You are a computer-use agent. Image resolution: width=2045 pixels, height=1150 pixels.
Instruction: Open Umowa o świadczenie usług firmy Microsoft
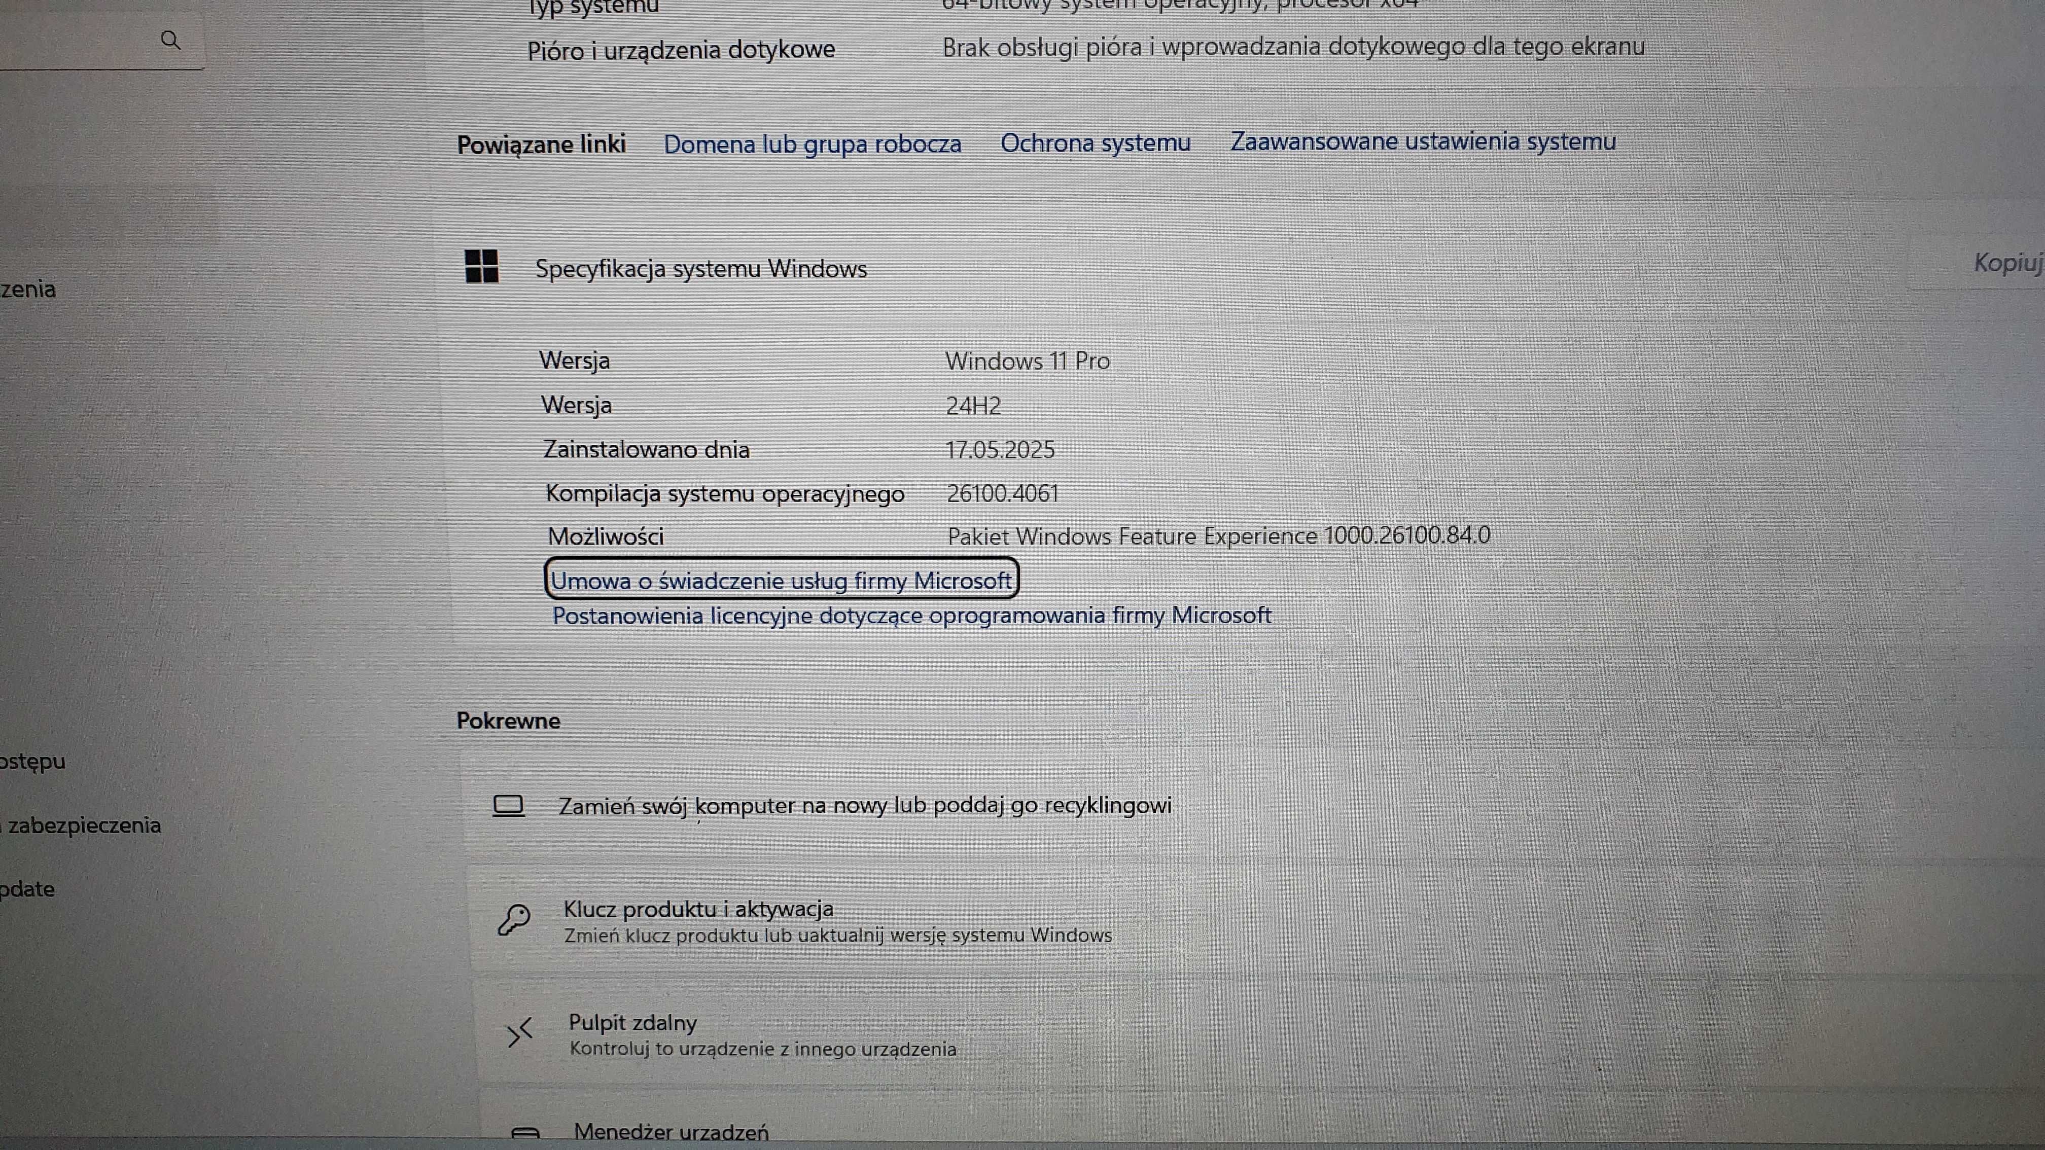(x=781, y=580)
